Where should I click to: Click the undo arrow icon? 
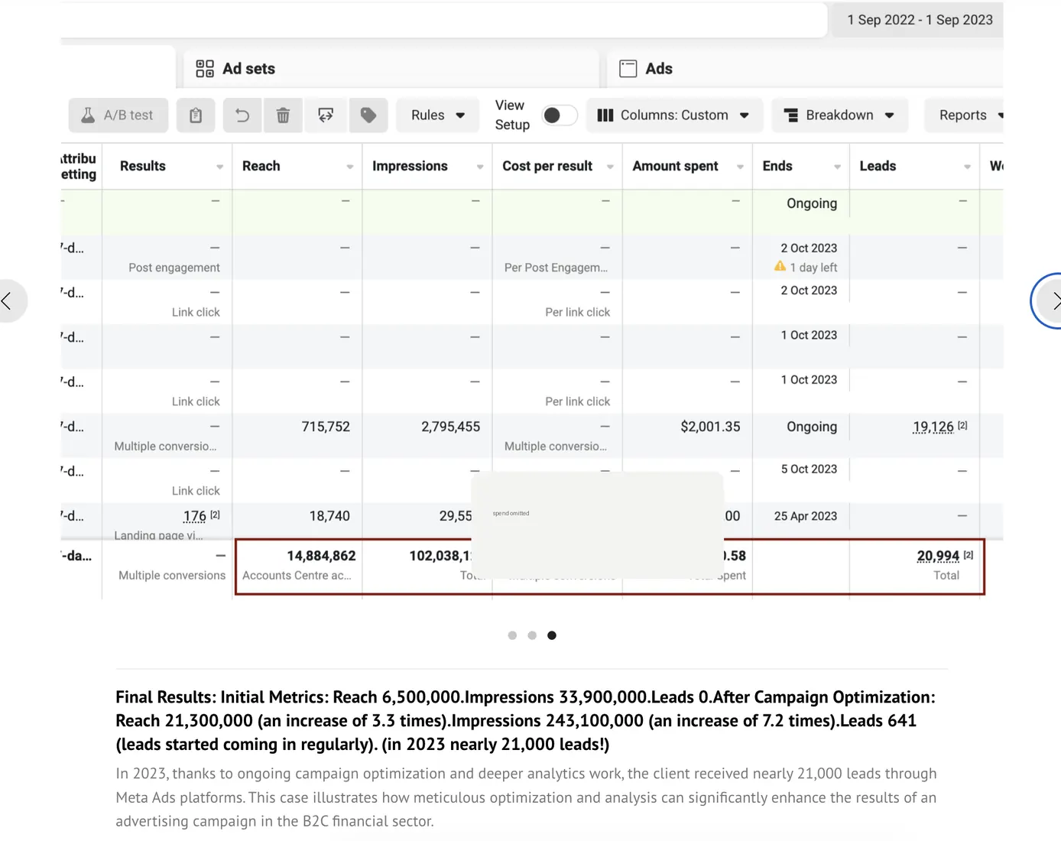[242, 115]
